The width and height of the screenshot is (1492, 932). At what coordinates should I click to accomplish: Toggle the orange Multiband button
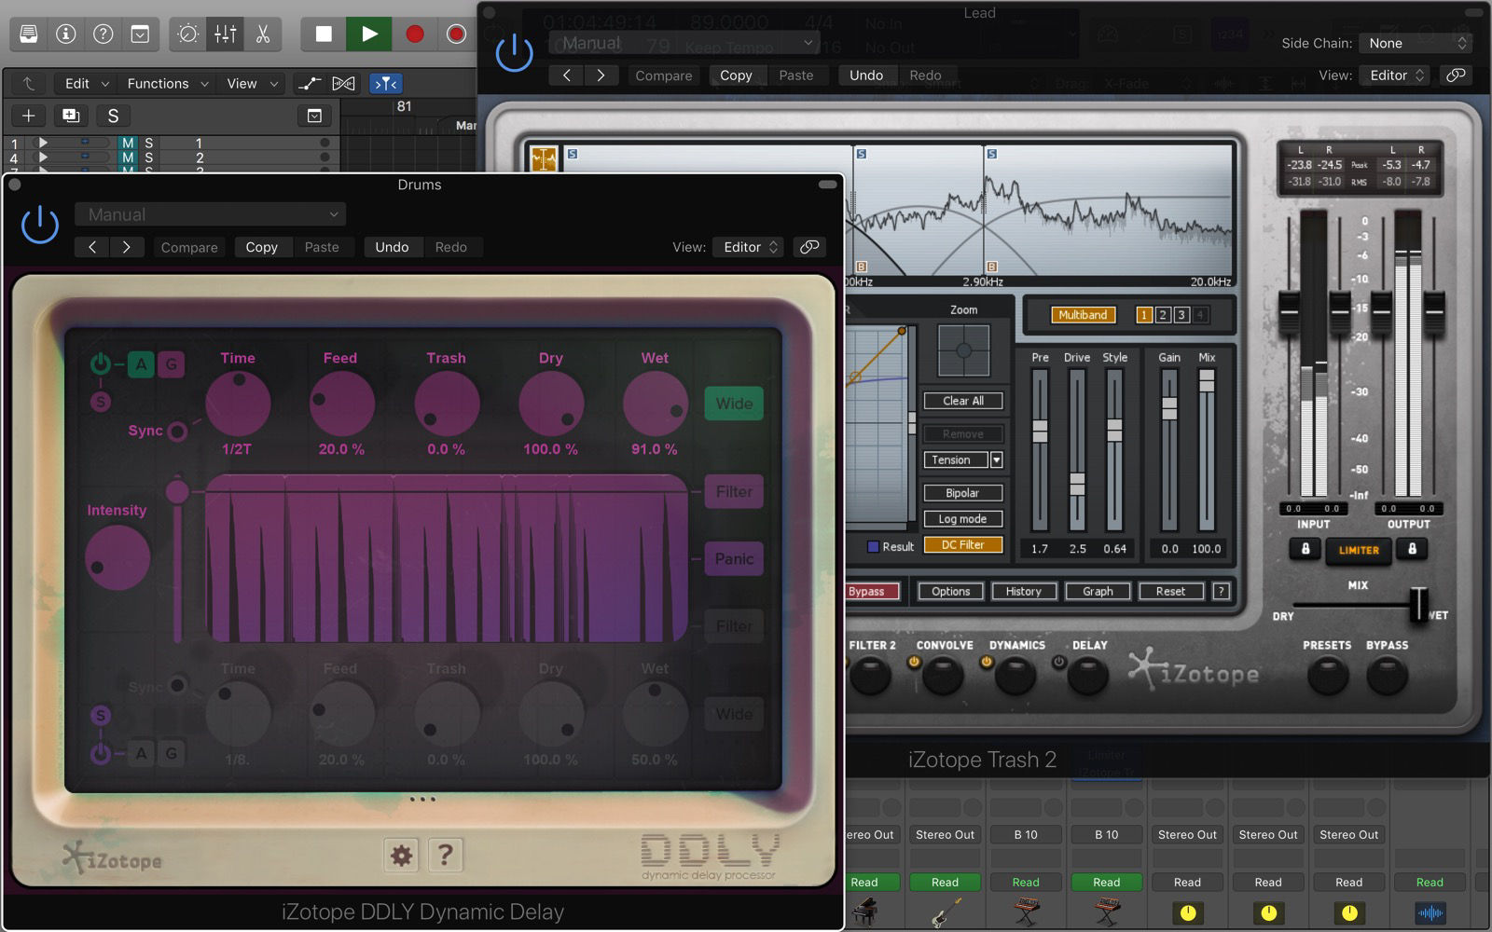[1083, 315]
